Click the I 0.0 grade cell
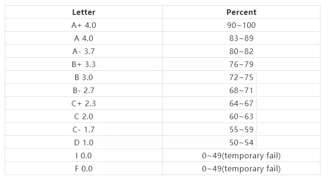 84,156
